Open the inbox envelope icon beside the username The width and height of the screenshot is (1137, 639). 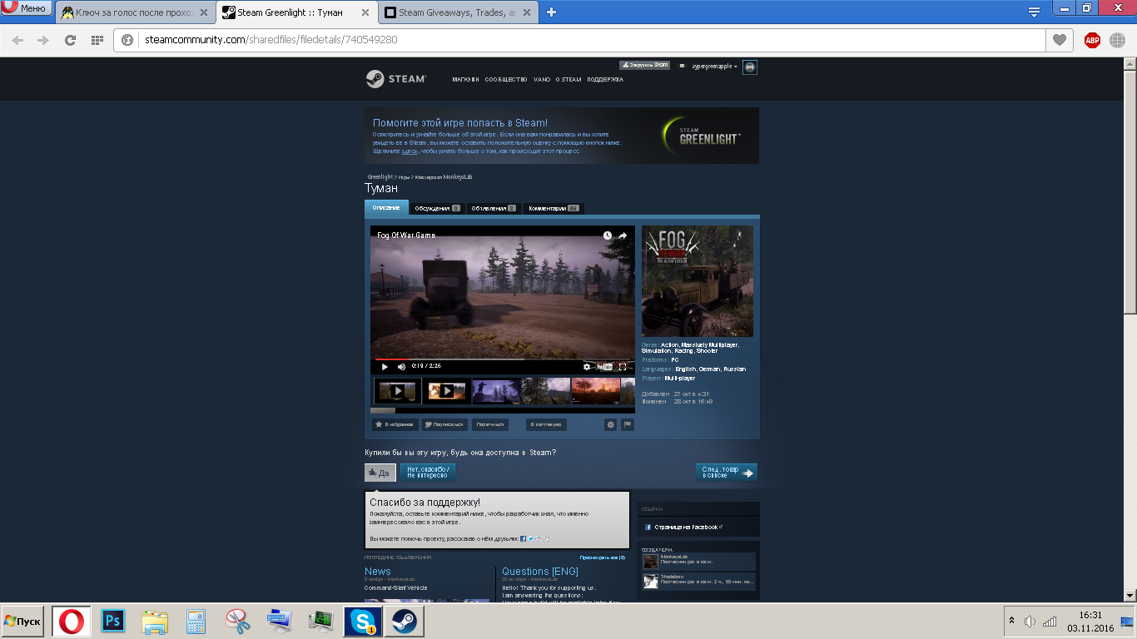(x=683, y=67)
